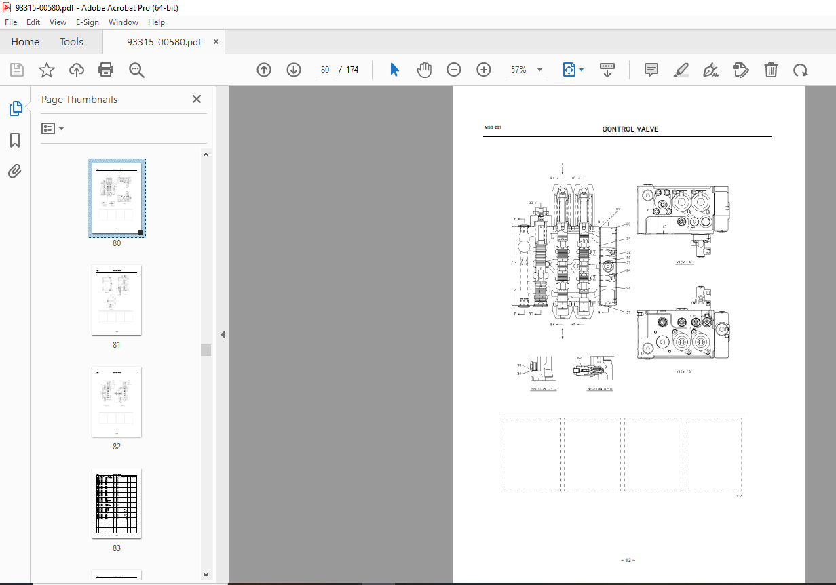This screenshot has width=836, height=585.
Task: Click the VIEW 'D' drawing label
Action: click(685, 371)
